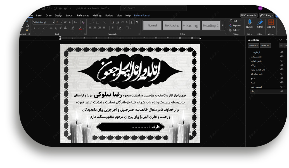Open the Layout ribbon tab

point(70,16)
